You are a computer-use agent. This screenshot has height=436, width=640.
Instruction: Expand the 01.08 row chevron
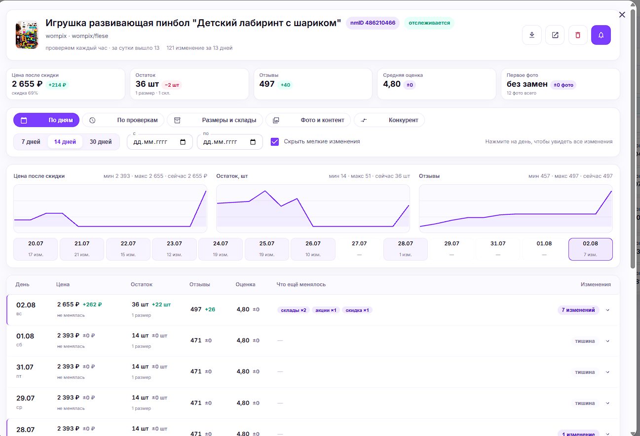coord(607,341)
